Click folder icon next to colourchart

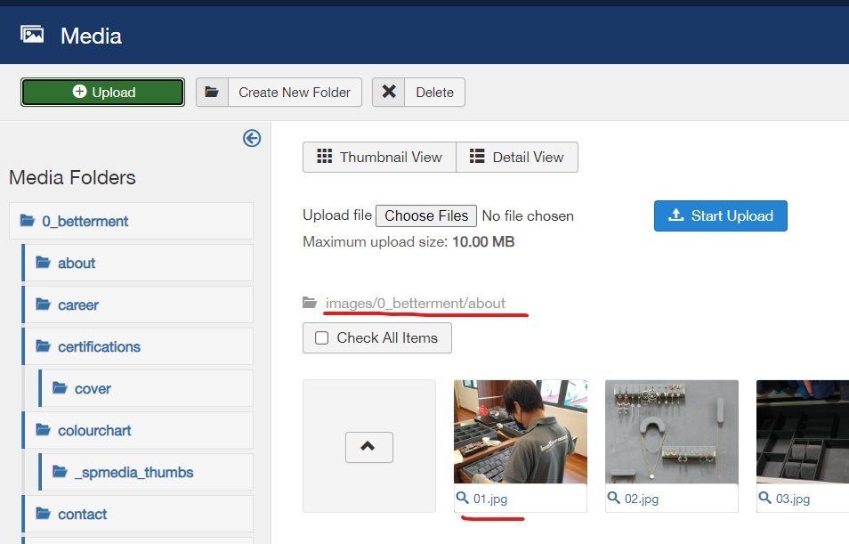click(x=44, y=430)
